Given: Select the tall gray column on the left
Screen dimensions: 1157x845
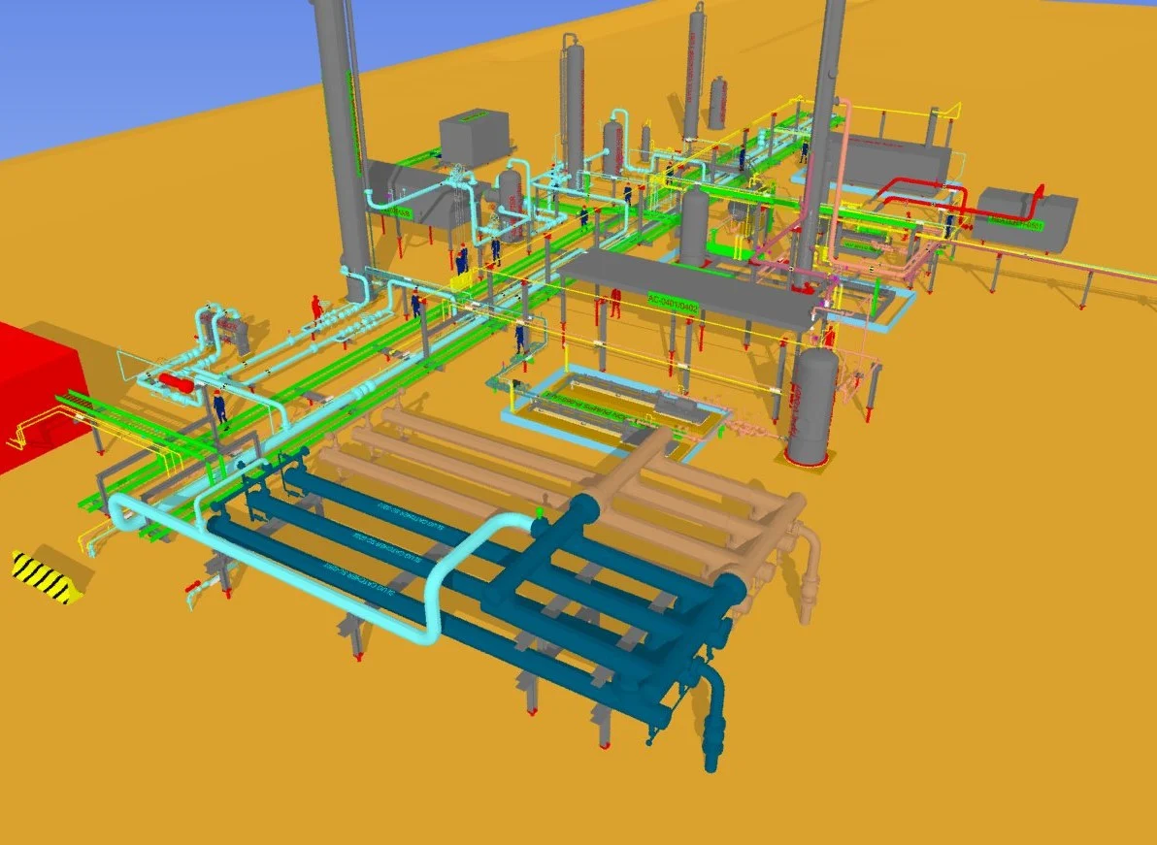Looking at the screenshot, I should (x=343, y=147).
